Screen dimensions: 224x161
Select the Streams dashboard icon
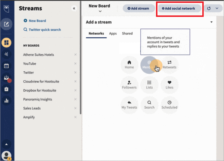tap(7, 42)
